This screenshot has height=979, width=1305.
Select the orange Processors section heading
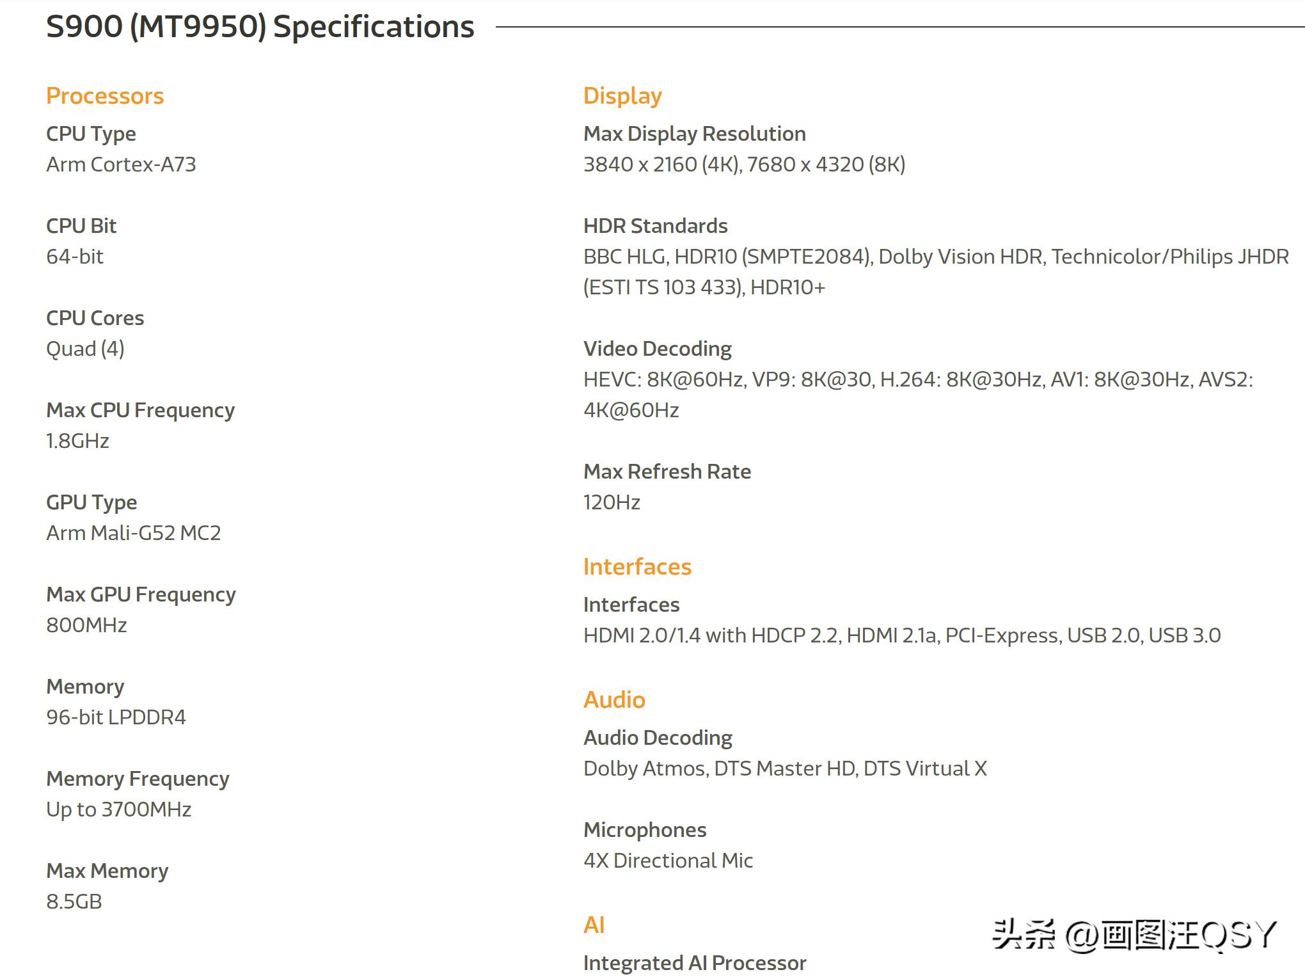pos(105,96)
